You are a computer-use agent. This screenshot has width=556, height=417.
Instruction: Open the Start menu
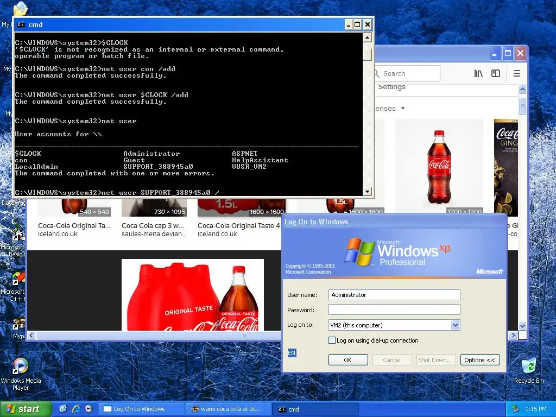coord(26,409)
